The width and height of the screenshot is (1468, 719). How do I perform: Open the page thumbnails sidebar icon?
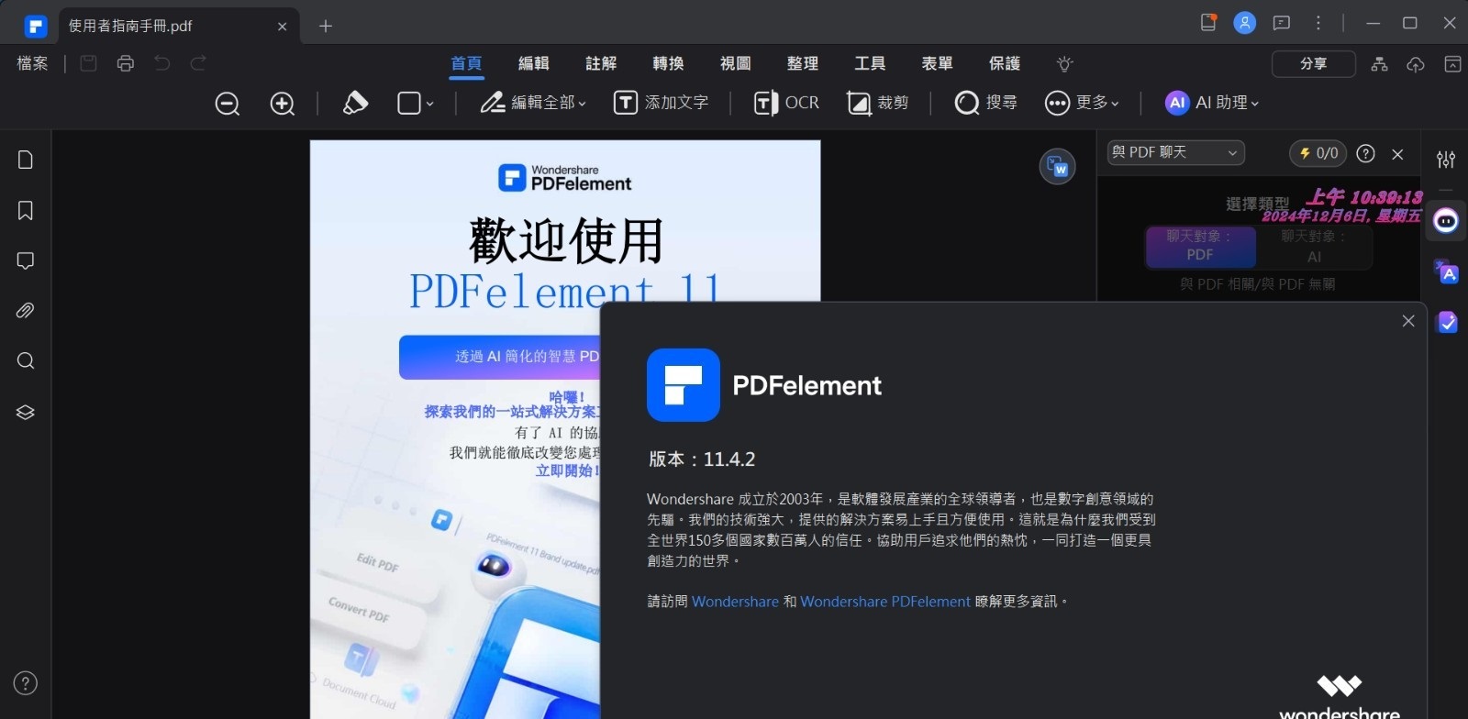[x=26, y=160]
